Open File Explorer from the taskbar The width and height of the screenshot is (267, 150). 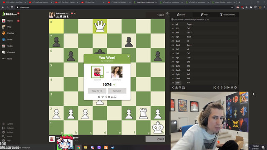pyautogui.click(x=85, y=147)
